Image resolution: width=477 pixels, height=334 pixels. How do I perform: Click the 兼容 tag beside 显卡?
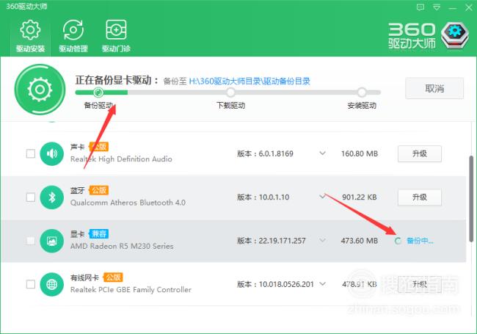point(99,234)
